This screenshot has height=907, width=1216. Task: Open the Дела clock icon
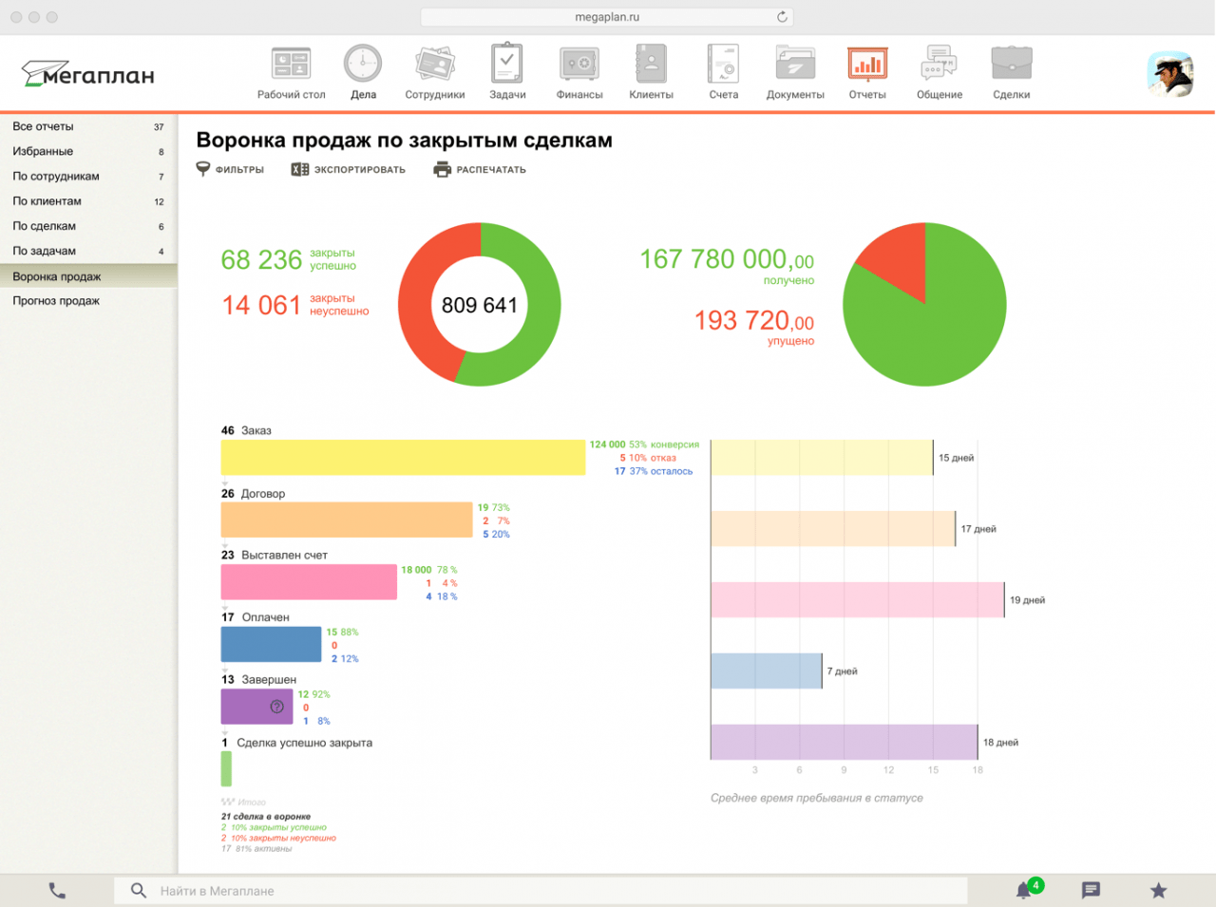pyautogui.click(x=363, y=65)
